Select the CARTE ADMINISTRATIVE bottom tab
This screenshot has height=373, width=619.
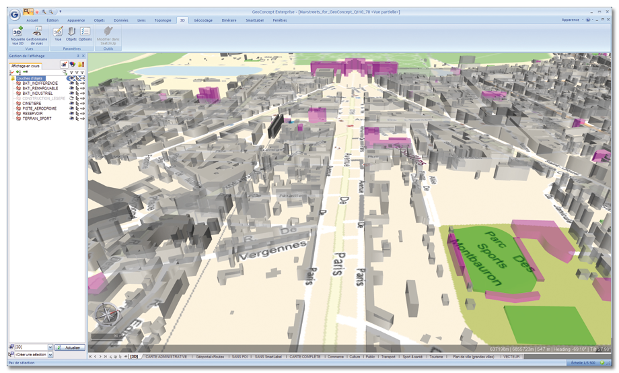[x=166, y=356]
